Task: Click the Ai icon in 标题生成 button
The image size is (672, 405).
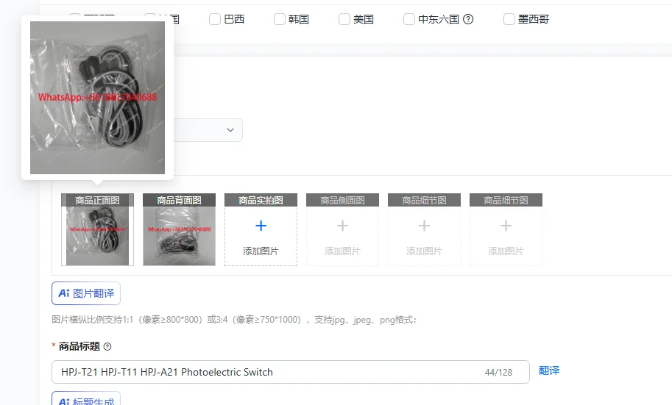Action: point(64,401)
